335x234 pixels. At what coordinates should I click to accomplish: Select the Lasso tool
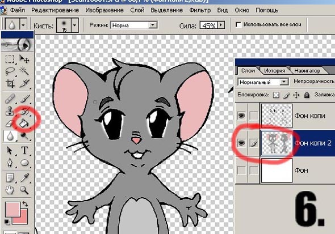[10, 71]
